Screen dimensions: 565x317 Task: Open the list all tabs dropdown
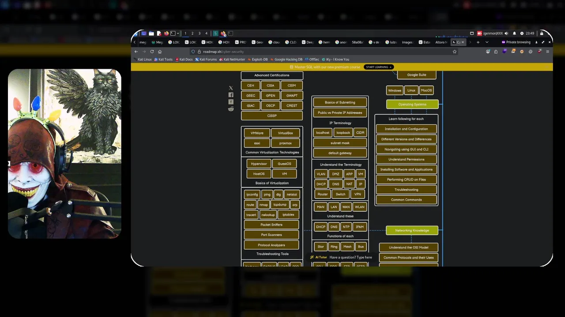(x=487, y=42)
